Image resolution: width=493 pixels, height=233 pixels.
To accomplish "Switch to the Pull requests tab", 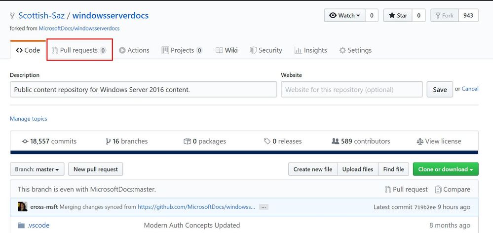I will point(79,50).
